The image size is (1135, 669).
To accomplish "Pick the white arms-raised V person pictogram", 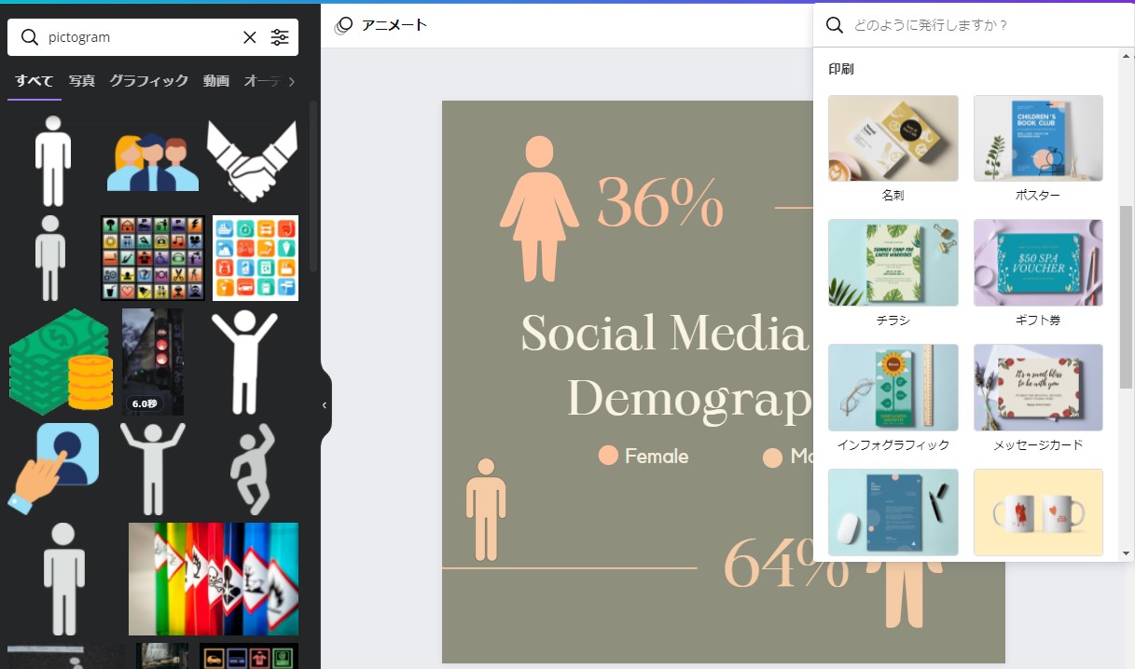I will [244, 362].
